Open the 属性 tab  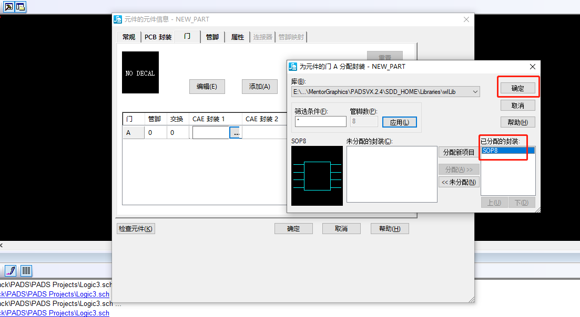coord(237,37)
